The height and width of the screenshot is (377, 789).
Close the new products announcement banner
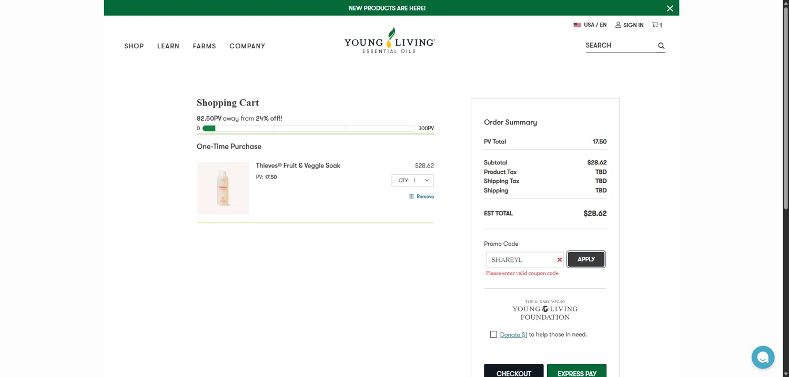[670, 8]
